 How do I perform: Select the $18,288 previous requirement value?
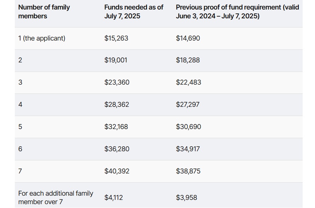click(x=188, y=60)
